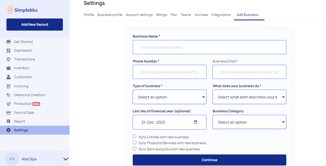
Task: Open the financial year date picker icon
Action: coord(196,122)
